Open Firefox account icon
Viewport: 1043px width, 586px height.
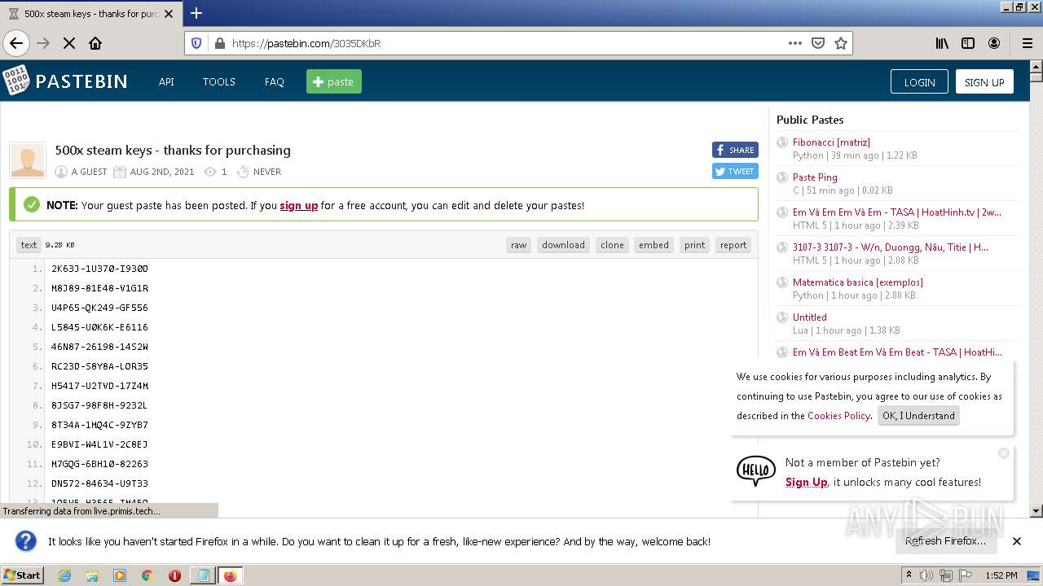coord(994,43)
